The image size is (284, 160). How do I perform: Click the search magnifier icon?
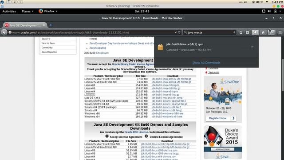(185, 32)
